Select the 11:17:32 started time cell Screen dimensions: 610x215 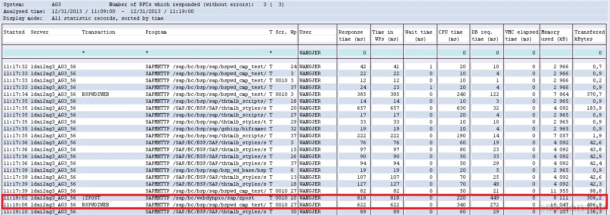point(16,66)
